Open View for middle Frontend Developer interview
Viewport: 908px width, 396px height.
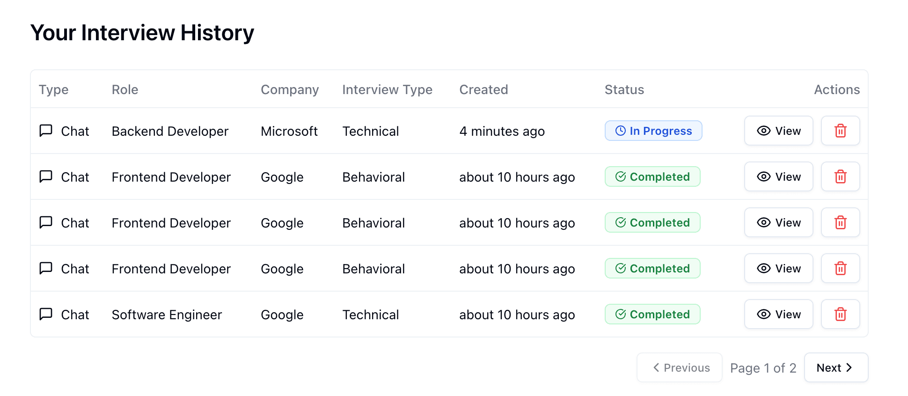(x=778, y=222)
